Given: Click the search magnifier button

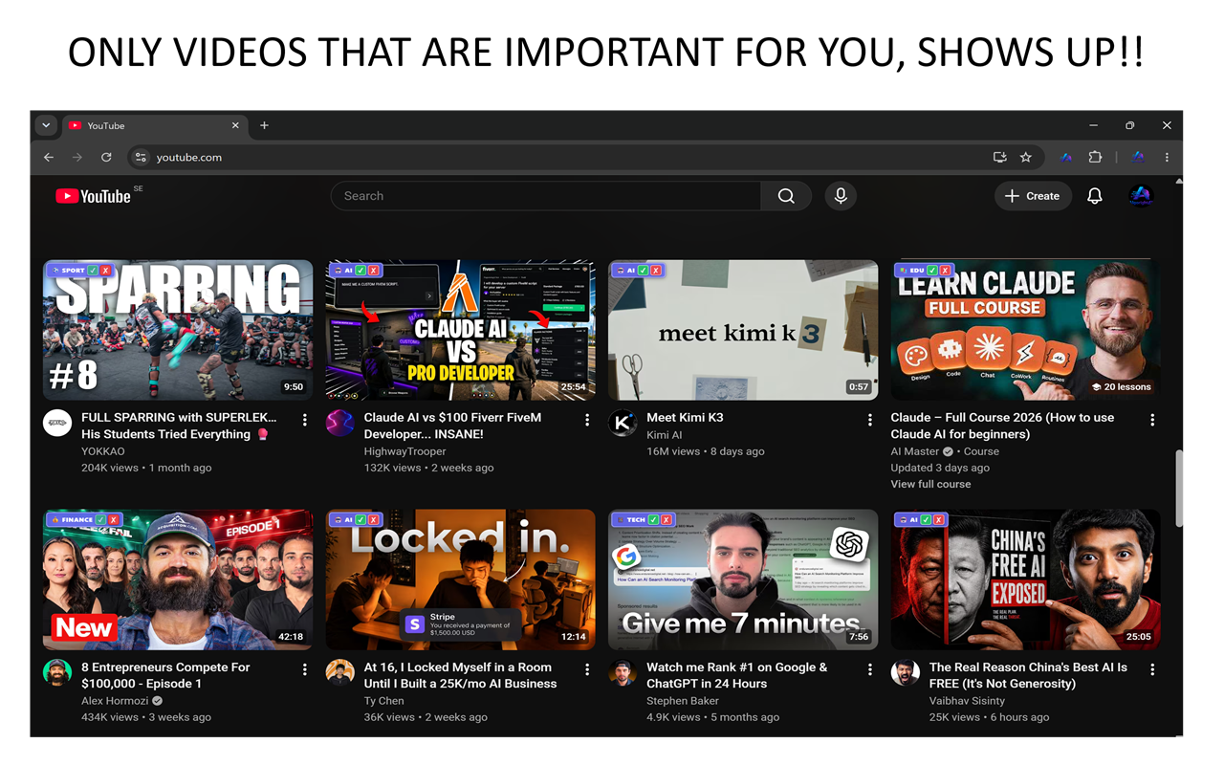Looking at the screenshot, I should [x=786, y=196].
